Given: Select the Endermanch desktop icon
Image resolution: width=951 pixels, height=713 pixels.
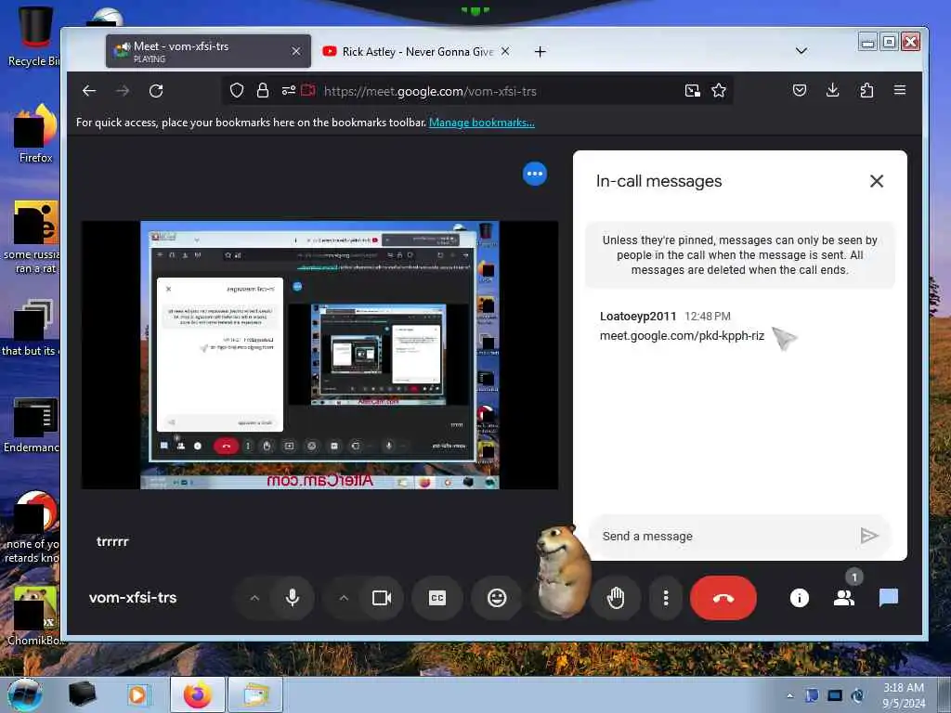Looking at the screenshot, I should (33, 424).
